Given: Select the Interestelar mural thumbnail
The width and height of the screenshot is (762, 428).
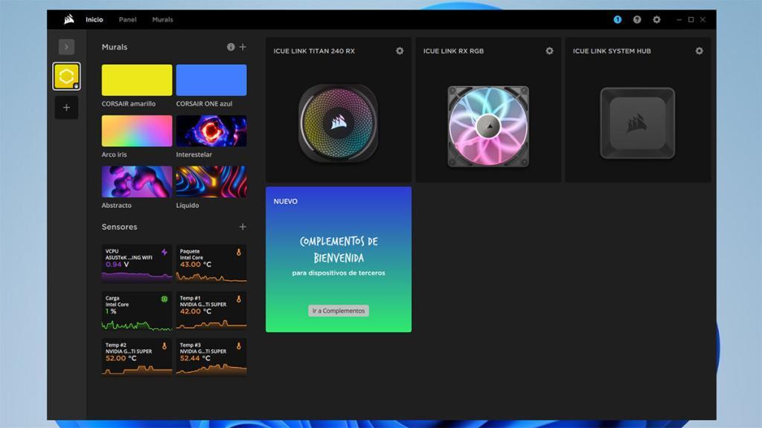Looking at the screenshot, I should (211, 131).
